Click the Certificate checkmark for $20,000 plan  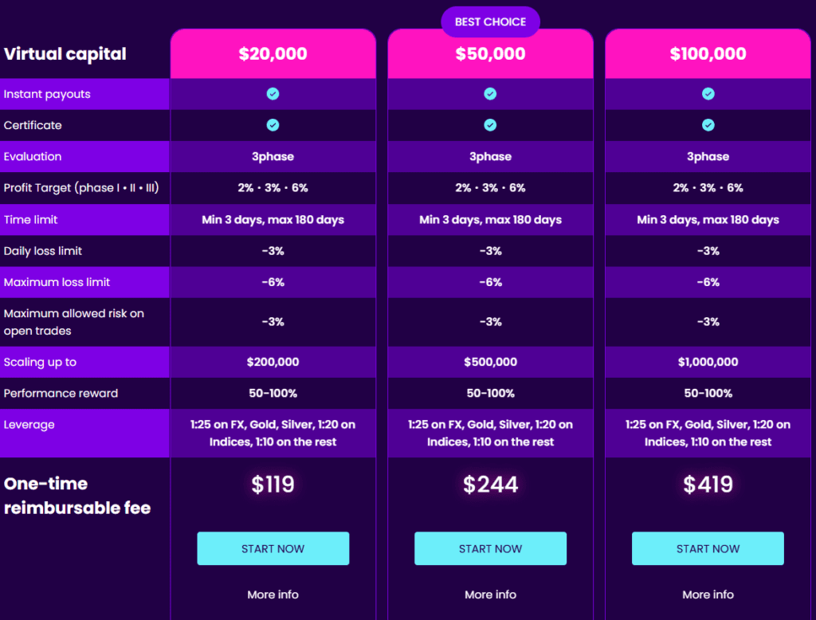tap(273, 125)
